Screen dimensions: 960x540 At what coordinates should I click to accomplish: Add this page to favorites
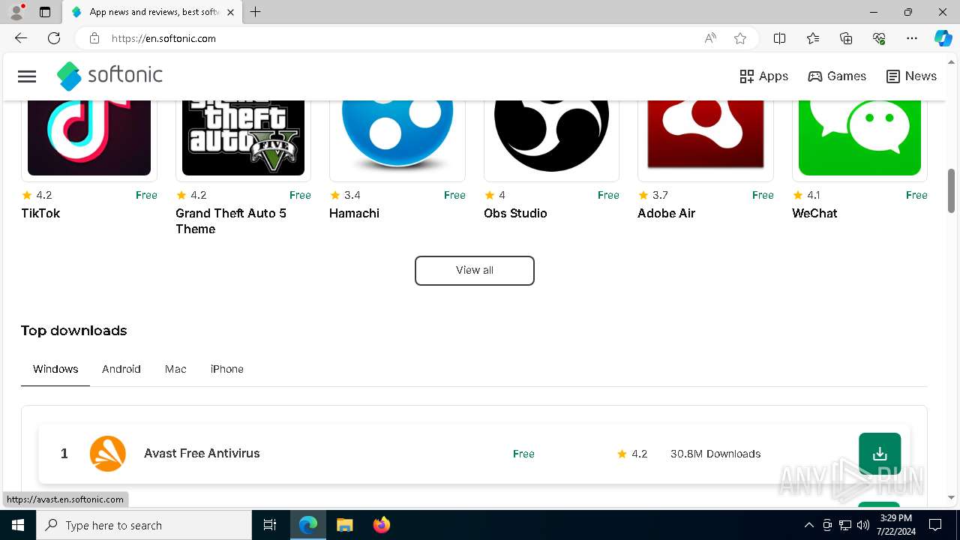click(x=740, y=38)
